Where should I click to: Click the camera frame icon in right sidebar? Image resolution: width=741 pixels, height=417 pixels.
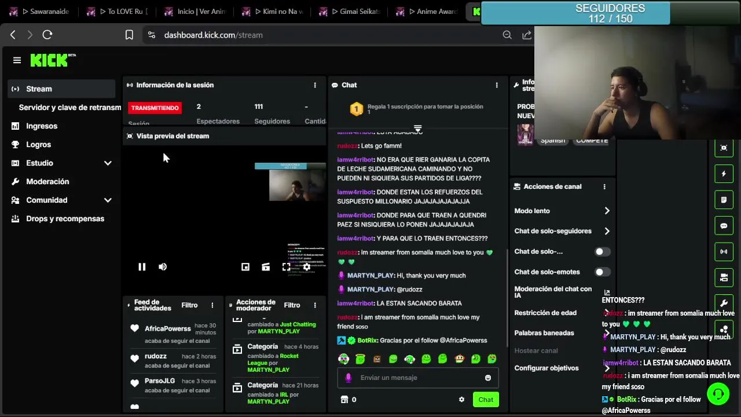tap(724, 148)
